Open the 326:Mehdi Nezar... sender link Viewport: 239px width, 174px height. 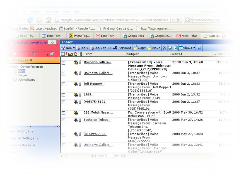click(x=98, y=112)
